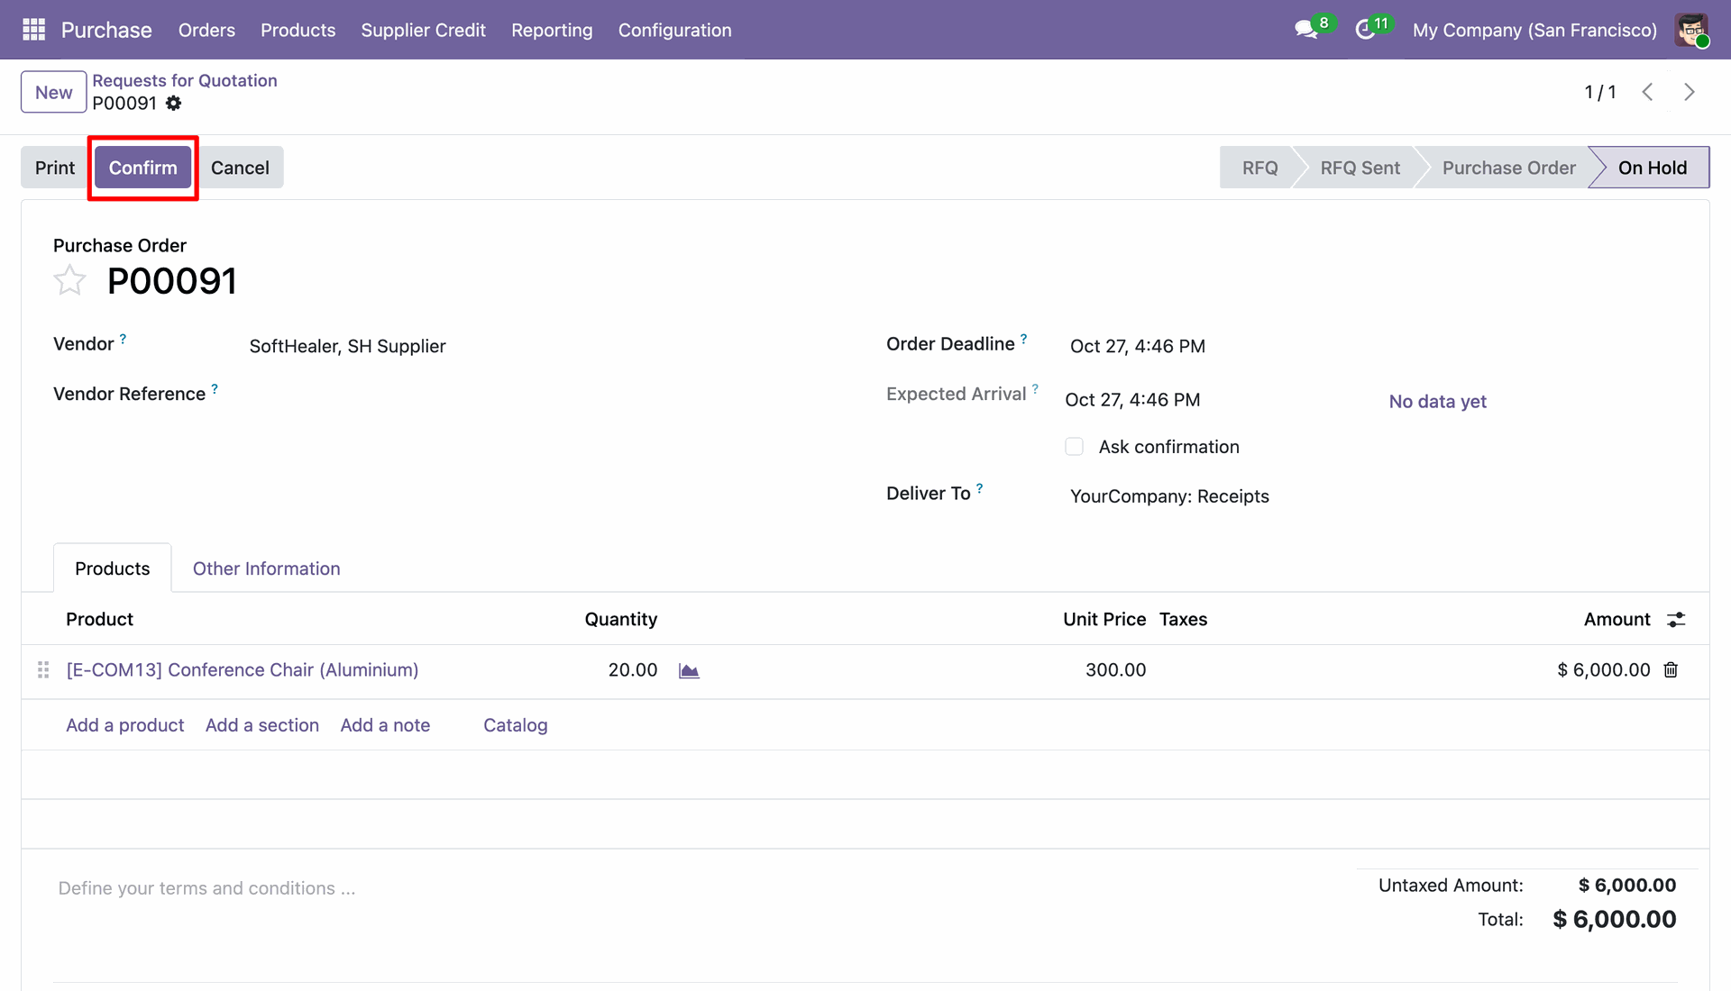Open the Products menu
The image size is (1731, 991).
click(298, 30)
